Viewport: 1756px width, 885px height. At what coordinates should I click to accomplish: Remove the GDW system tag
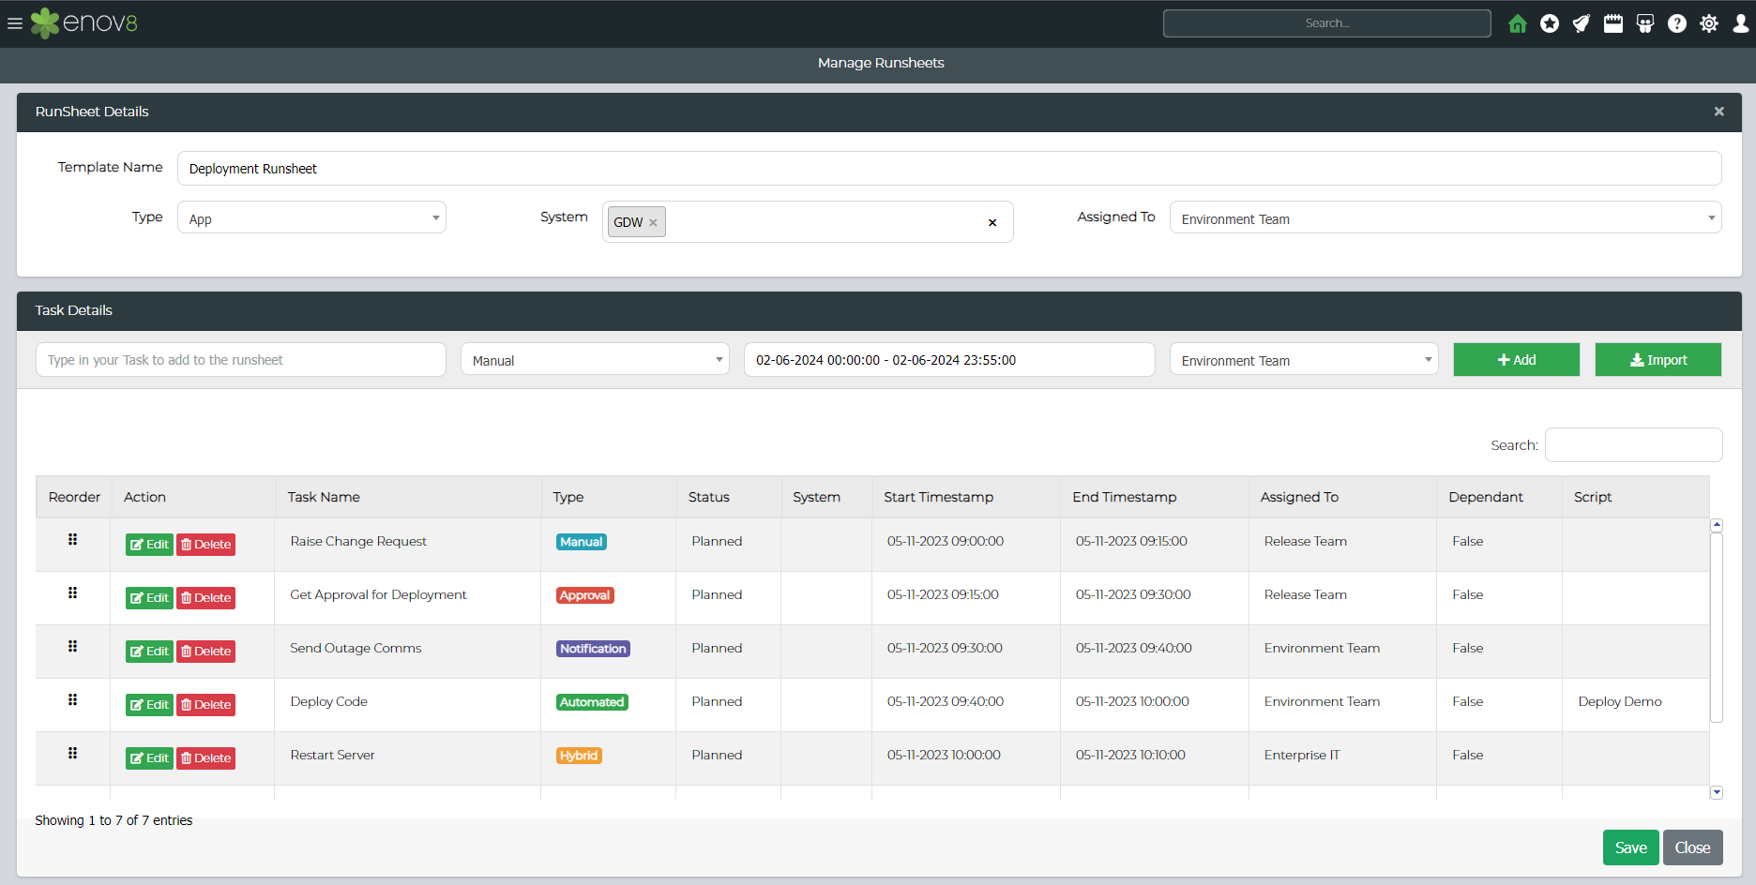point(653,223)
